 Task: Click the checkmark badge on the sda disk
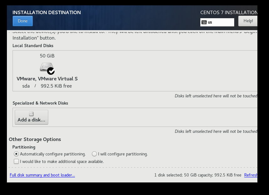(51, 71)
